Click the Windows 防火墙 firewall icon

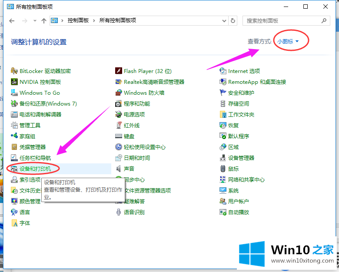(119, 93)
